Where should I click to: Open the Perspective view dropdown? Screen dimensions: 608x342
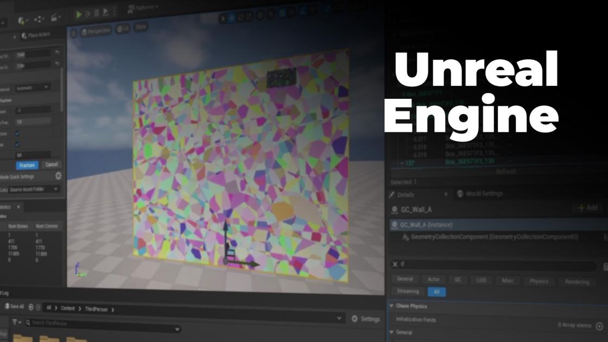point(97,31)
